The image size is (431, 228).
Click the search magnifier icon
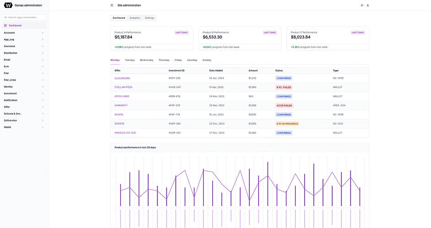pos(6,17)
